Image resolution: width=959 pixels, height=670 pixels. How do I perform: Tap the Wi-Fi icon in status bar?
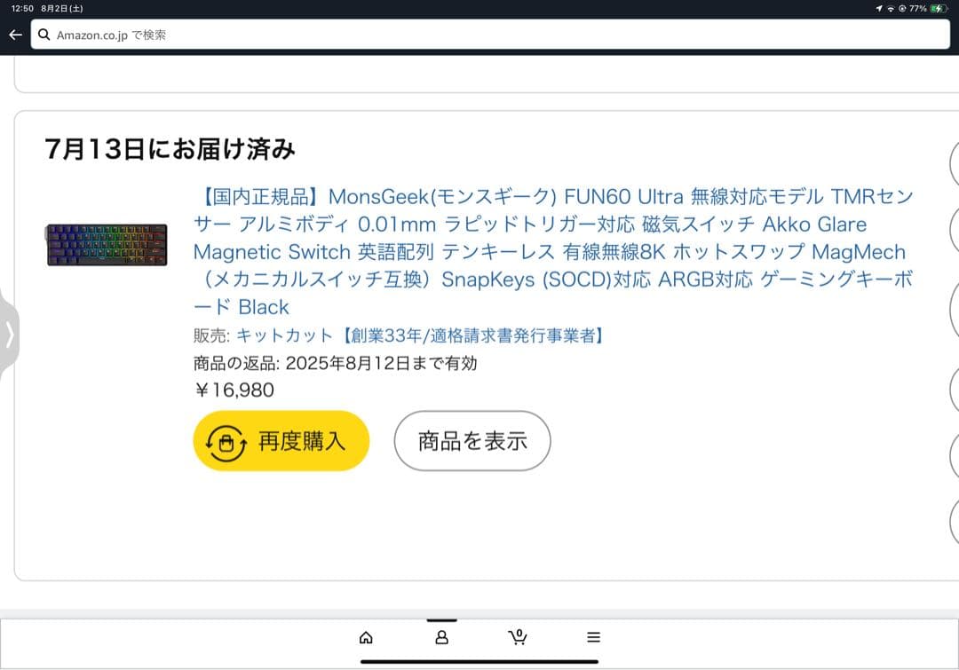891,8
